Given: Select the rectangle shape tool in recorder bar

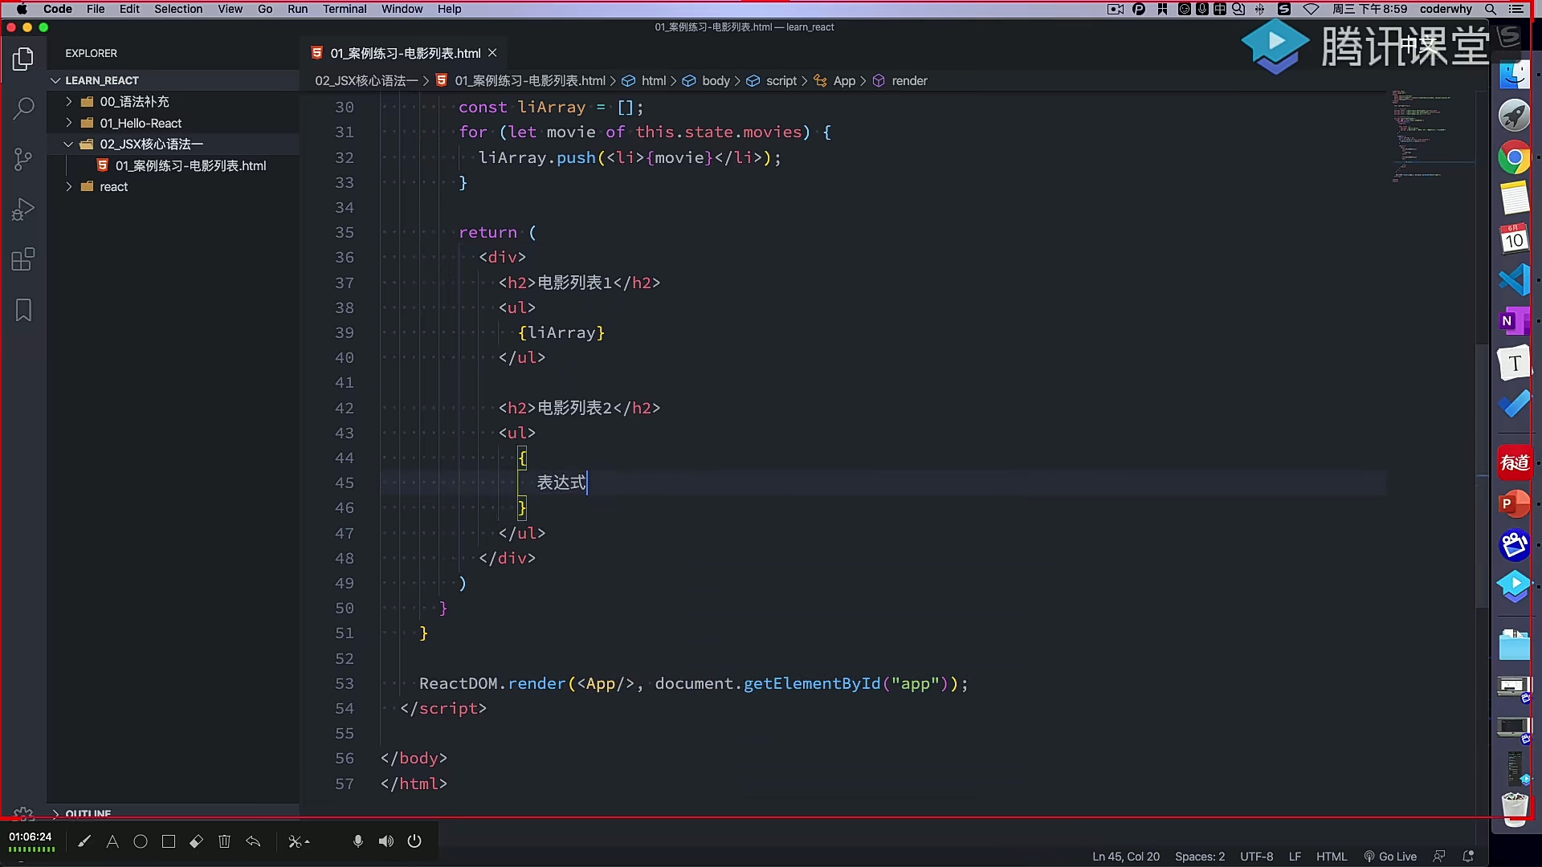Looking at the screenshot, I should tap(169, 841).
